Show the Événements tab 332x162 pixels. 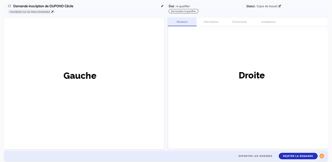(239, 22)
